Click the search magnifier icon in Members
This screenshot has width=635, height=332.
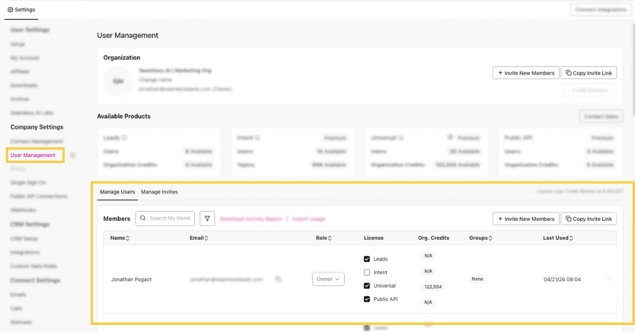click(x=143, y=218)
